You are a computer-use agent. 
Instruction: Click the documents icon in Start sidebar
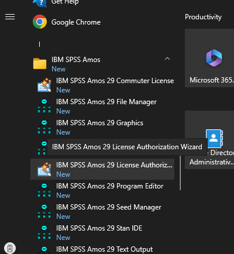tap(10, 248)
